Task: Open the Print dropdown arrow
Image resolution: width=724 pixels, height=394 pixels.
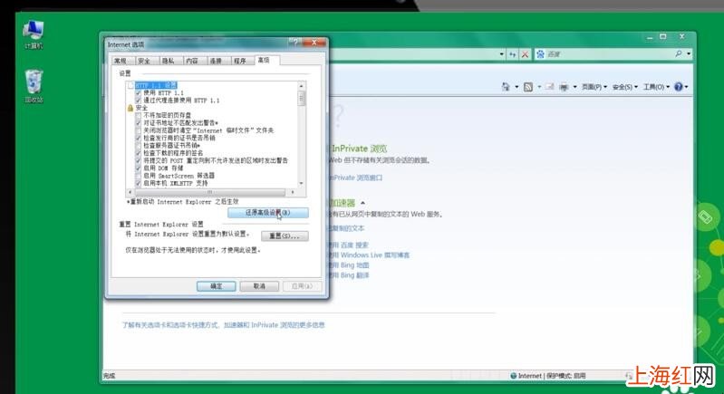Action: pyautogui.click(x=574, y=87)
